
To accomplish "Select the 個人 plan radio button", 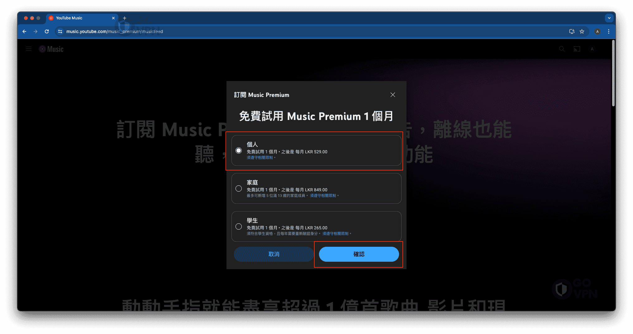I will pyautogui.click(x=239, y=150).
